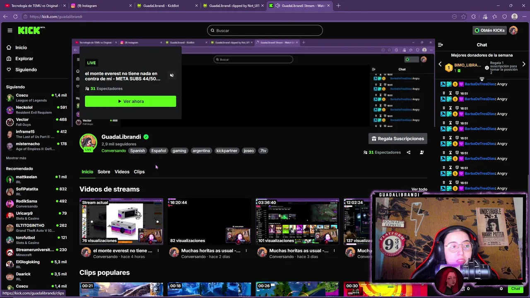
Task: Open the Kick sidebar hamburger menu
Action: tap(10, 30)
